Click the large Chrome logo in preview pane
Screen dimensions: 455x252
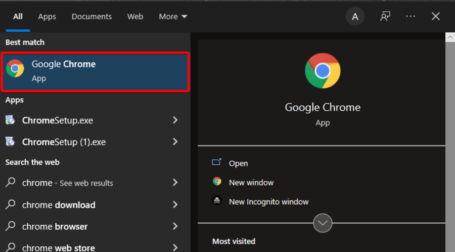323,71
